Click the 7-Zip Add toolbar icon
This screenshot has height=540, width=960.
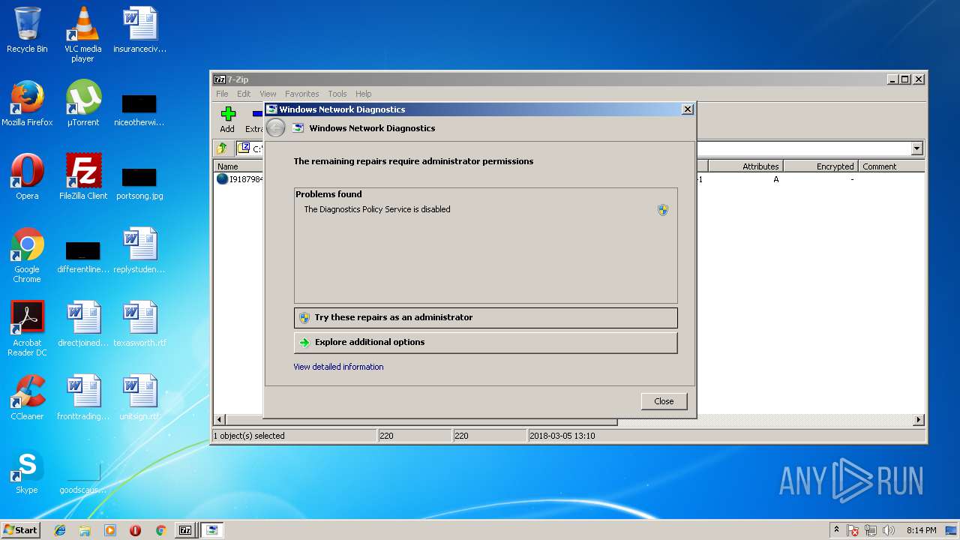click(x=228, y=119)
